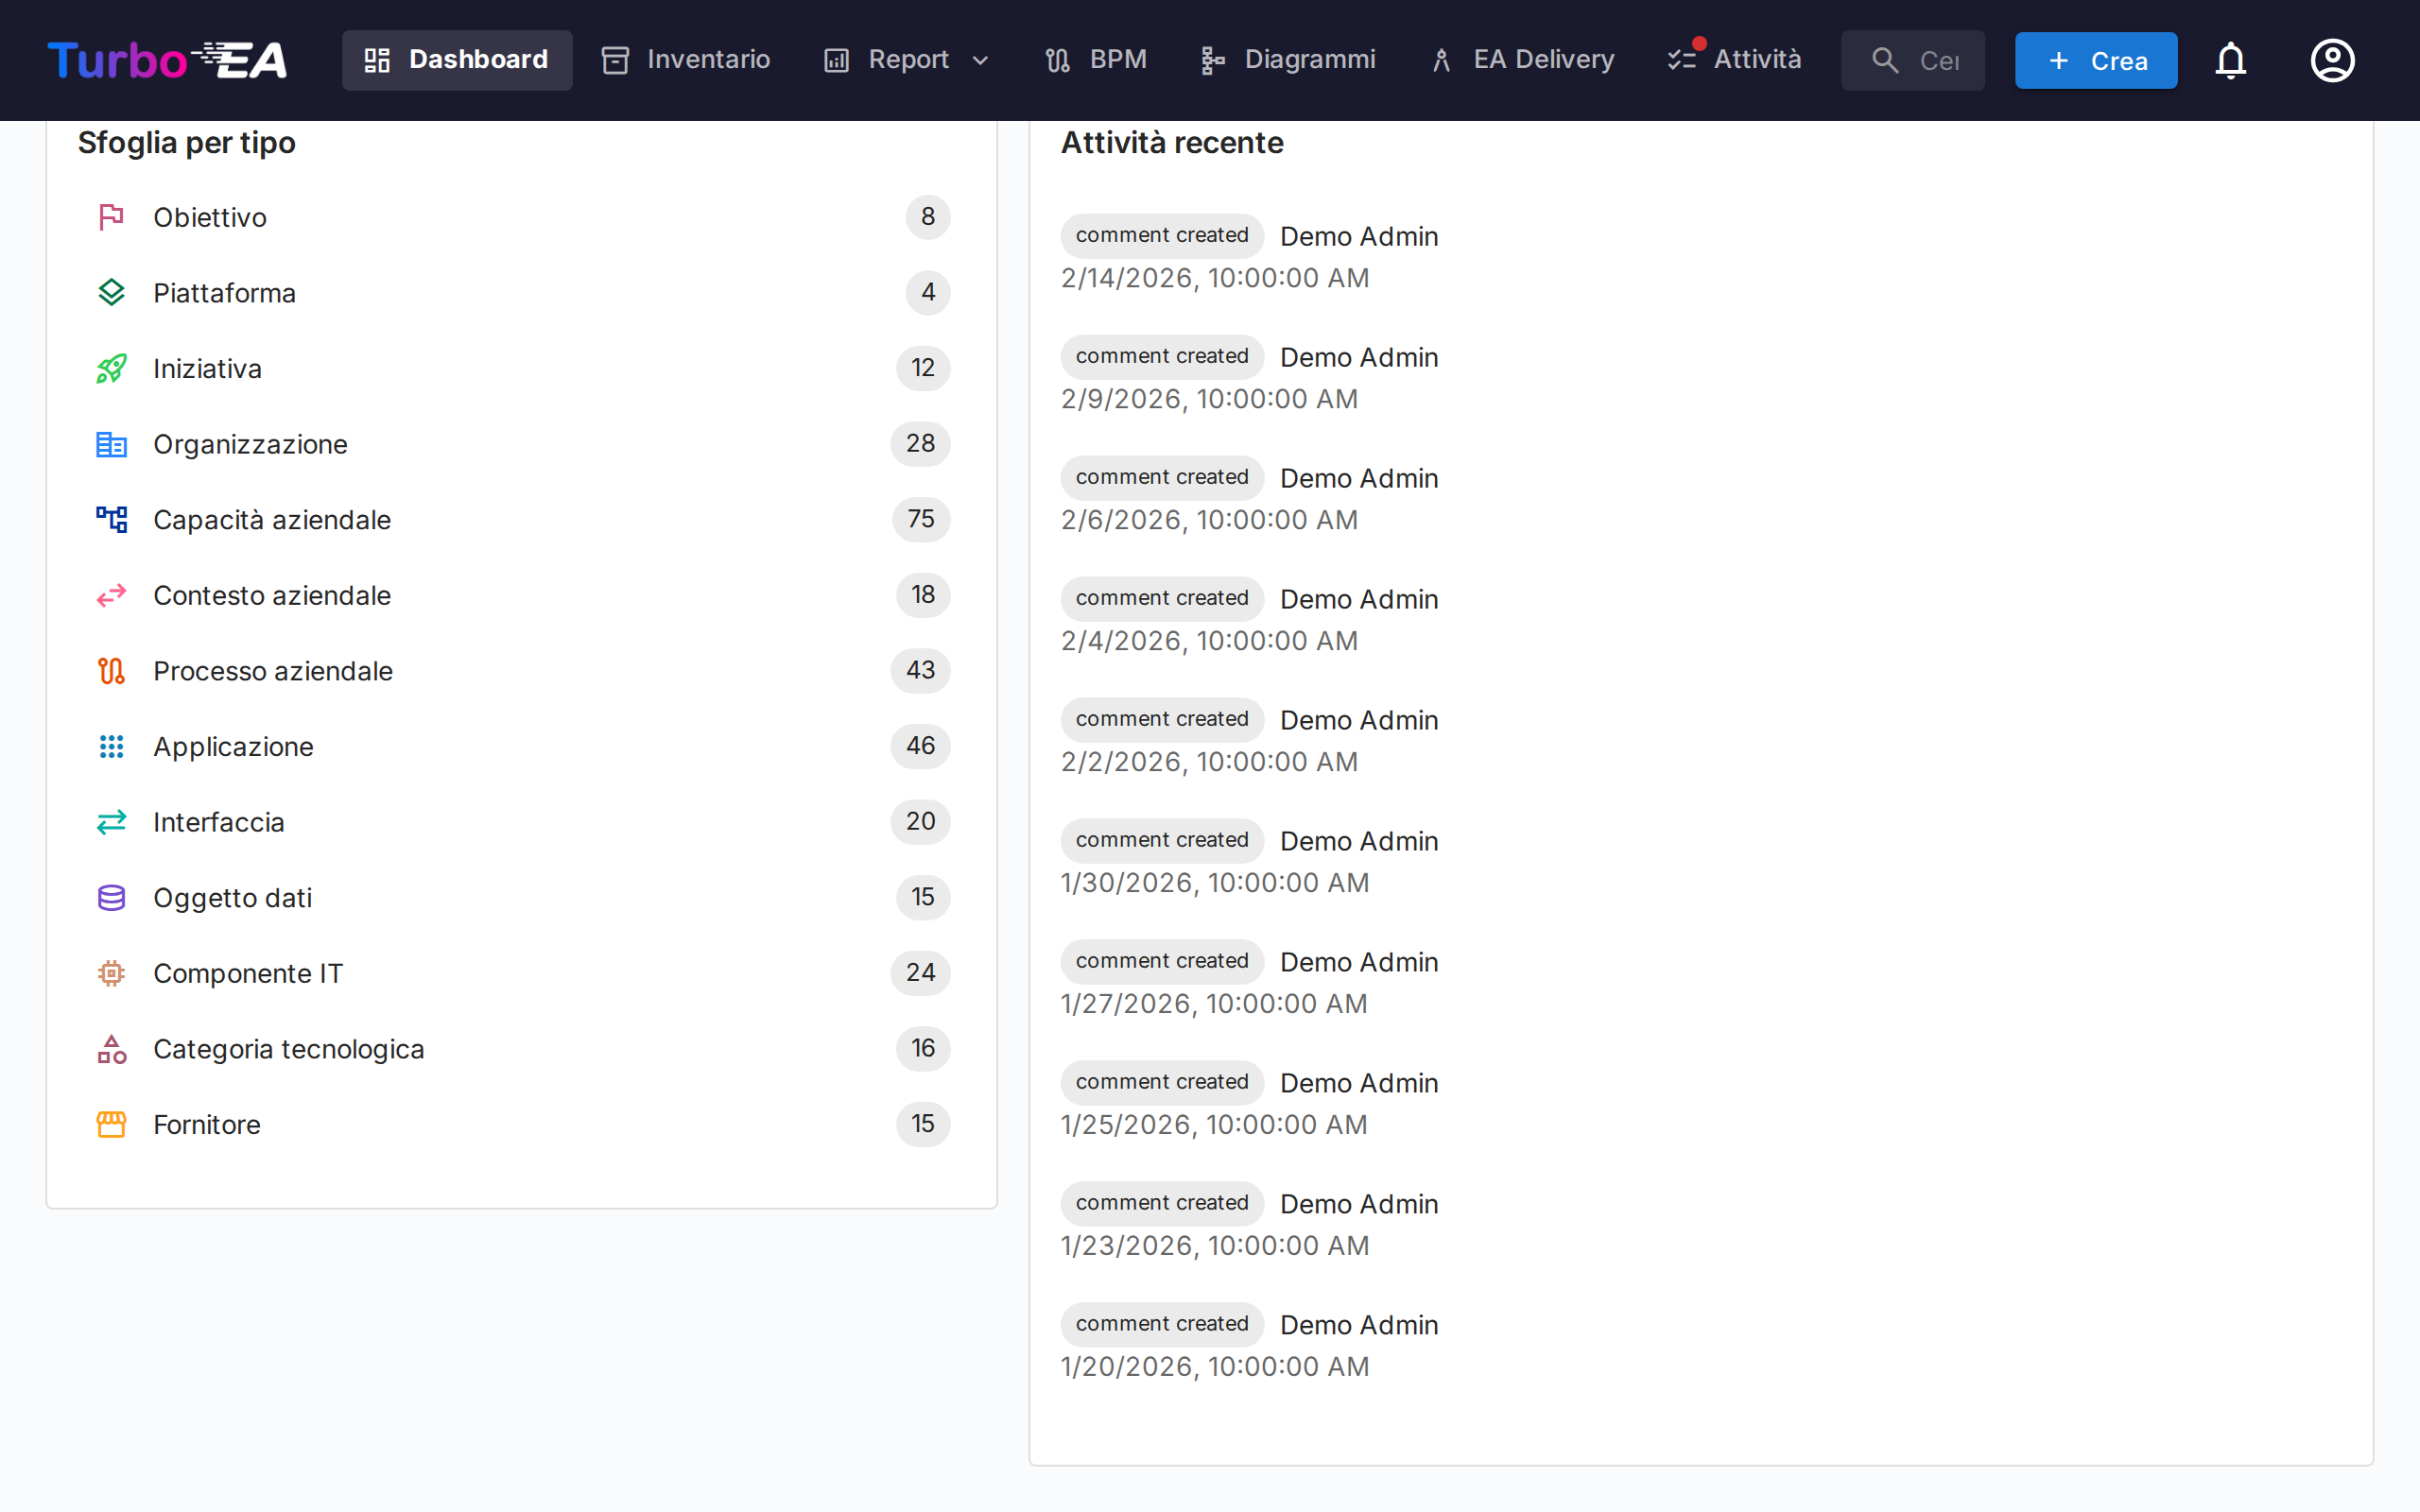Select the Obiettivo flag icon
The width and height of the screenshot is (2420, 1512).
(111, 217)
